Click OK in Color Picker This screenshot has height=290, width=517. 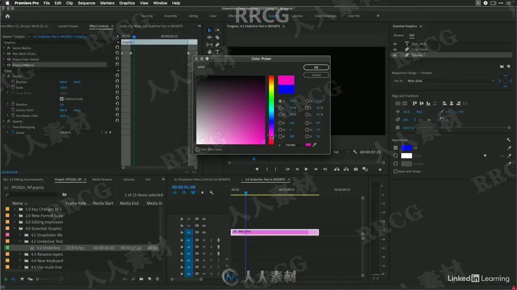coord(316,68)
